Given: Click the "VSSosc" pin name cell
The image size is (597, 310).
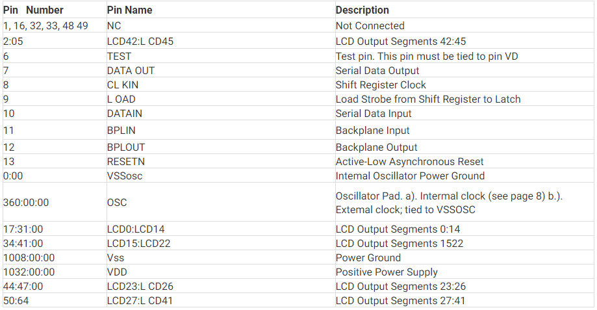Looking at the screenshot, I should [x=123, y=176].
